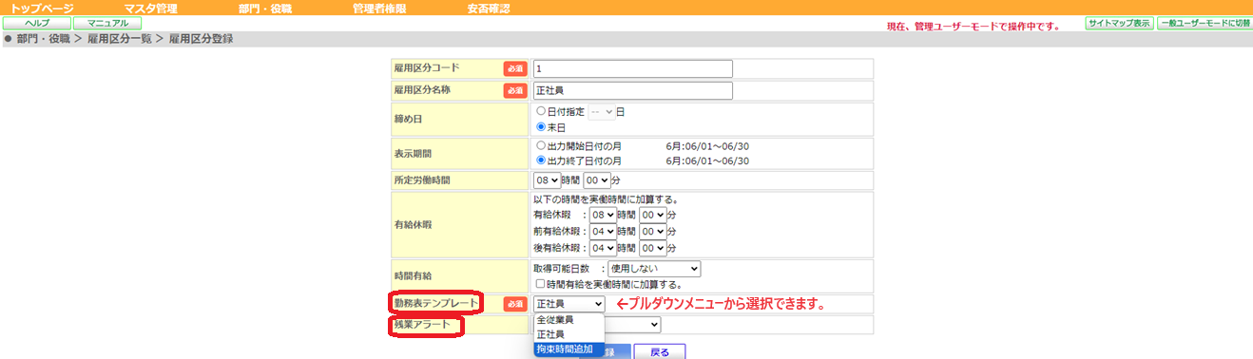Click the 戻る button
Viewport: 1253px width, 359px height.
[659, 351]
